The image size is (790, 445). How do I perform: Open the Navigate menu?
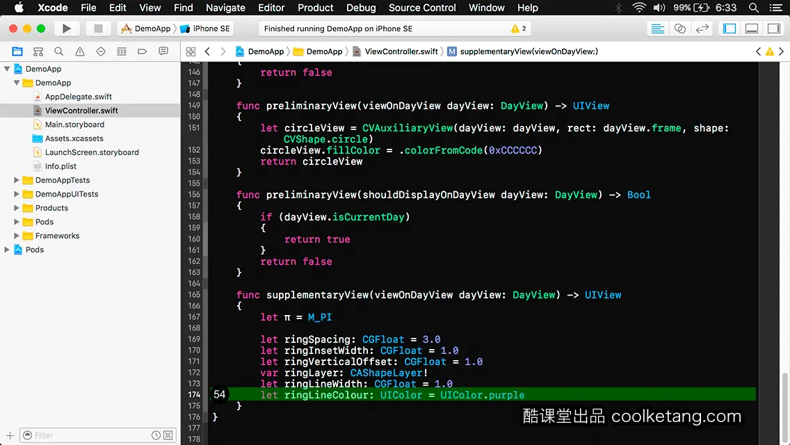[225, 8]
